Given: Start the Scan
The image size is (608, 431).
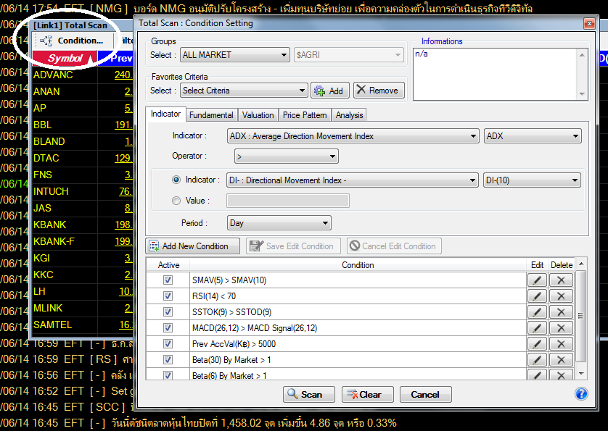Looking at the screenshot, I should (308, 394).
